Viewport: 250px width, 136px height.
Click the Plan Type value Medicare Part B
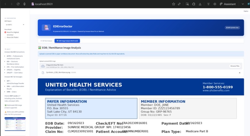click(197, 131)
